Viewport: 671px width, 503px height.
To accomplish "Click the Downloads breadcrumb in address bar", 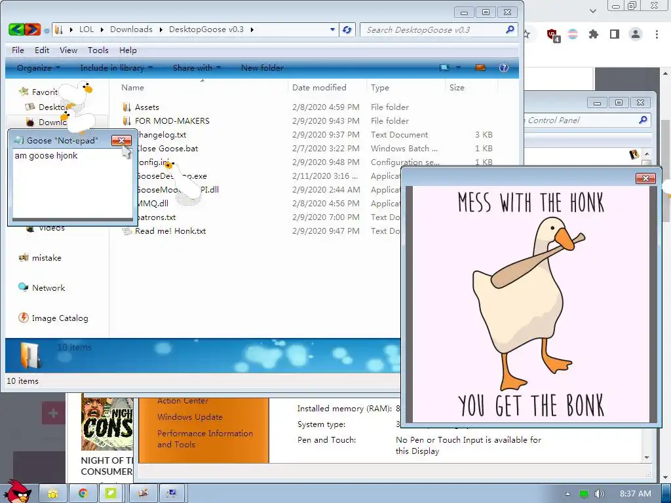I will [x=131, y=29].
